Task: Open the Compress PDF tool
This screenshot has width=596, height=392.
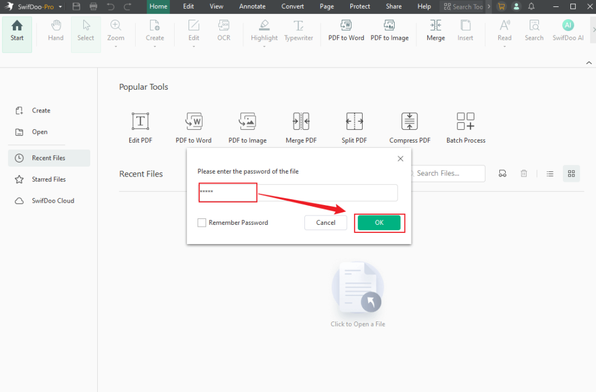Action: (410, 128)
